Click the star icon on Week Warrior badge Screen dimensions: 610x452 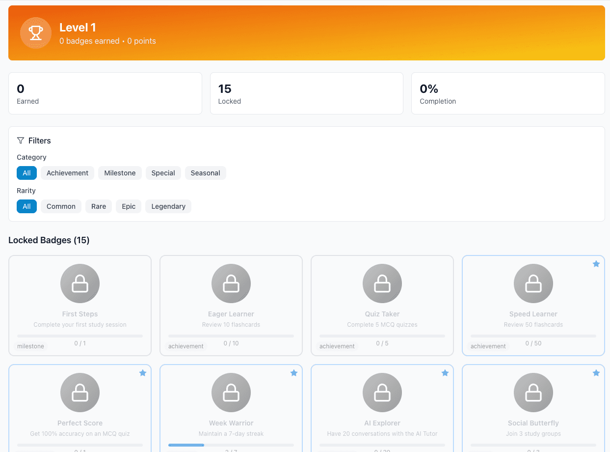pyautogui.click(x=293, y=373)
